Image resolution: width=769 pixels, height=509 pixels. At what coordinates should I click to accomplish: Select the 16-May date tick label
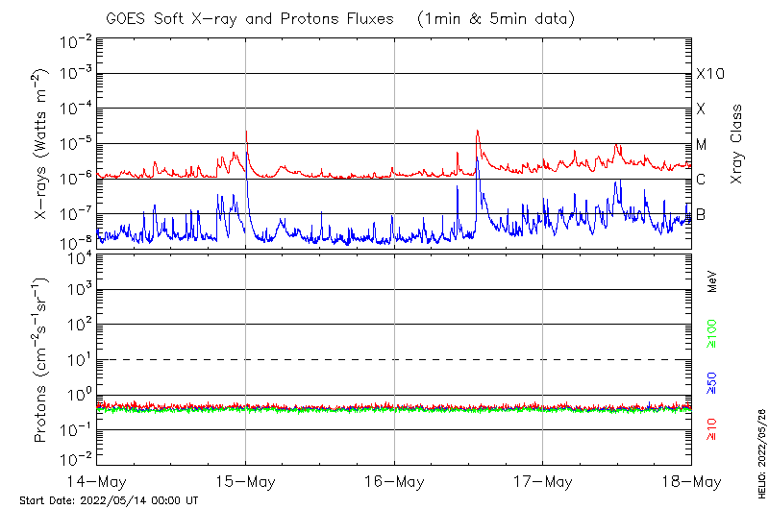[394, 481]
